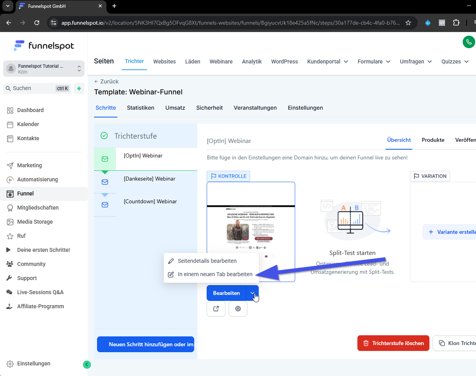476x376 pixels.
Task: Click Trichterstufe löschen button
Action: [393, 343]
